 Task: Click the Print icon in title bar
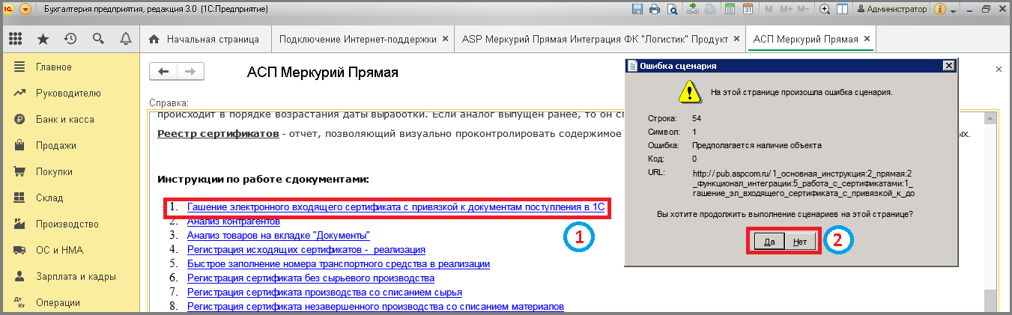coord(655,10)
